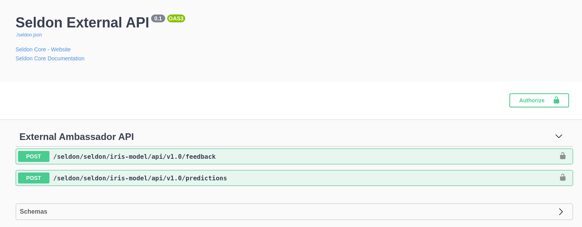Click empty space in the feedback endpoint row
The image size is (582, 227).
click(x=373, y=156)
